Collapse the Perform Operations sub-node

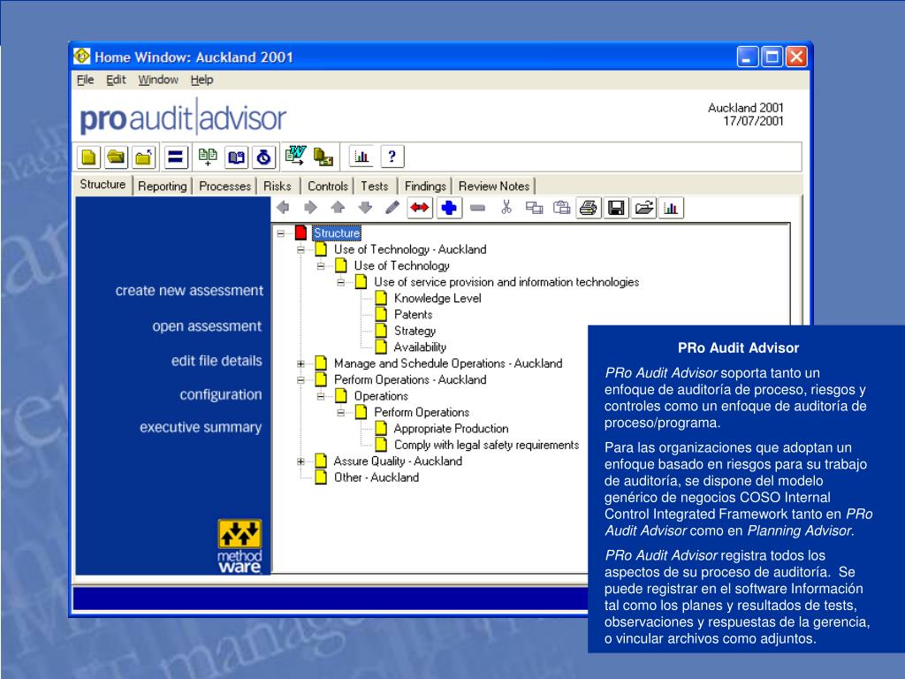pos(340,412)
